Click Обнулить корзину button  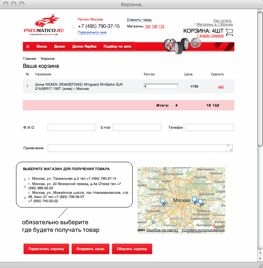point(132,249)
